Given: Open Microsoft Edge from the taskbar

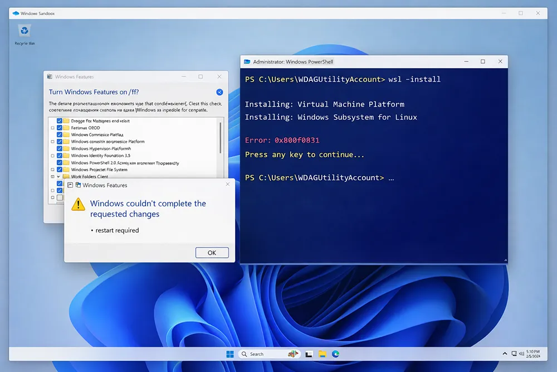Looking at the screenshot, I should click(x=335, y=354).
